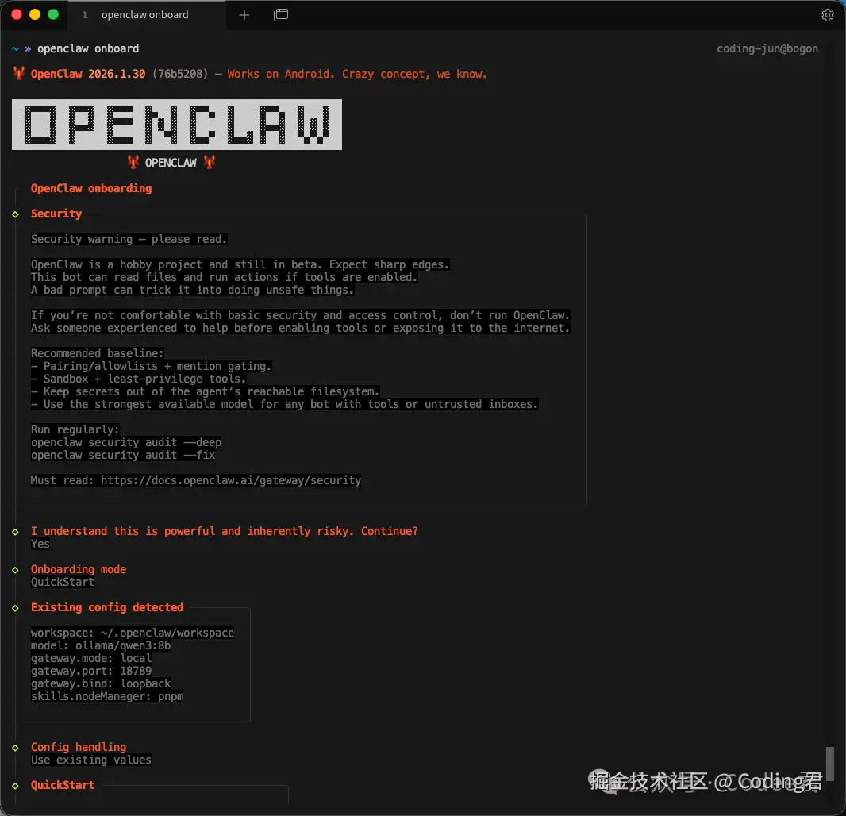This screenshot has width=846, height=816.
Task: Click the 'Recommended baseline:' line
Action: [97, 353]
